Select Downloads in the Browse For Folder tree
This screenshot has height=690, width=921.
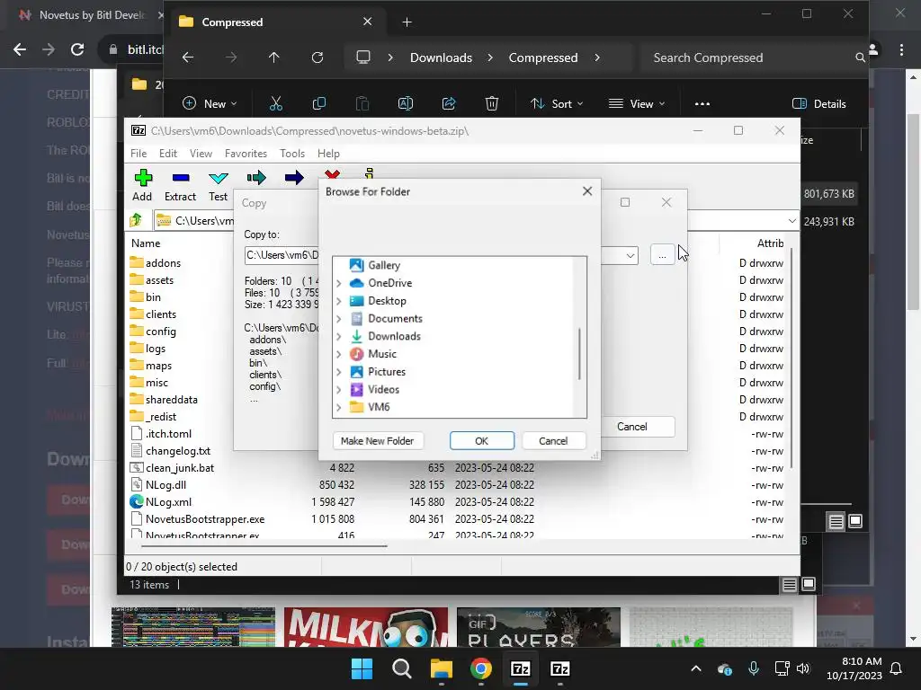click(x=394, y=336)
